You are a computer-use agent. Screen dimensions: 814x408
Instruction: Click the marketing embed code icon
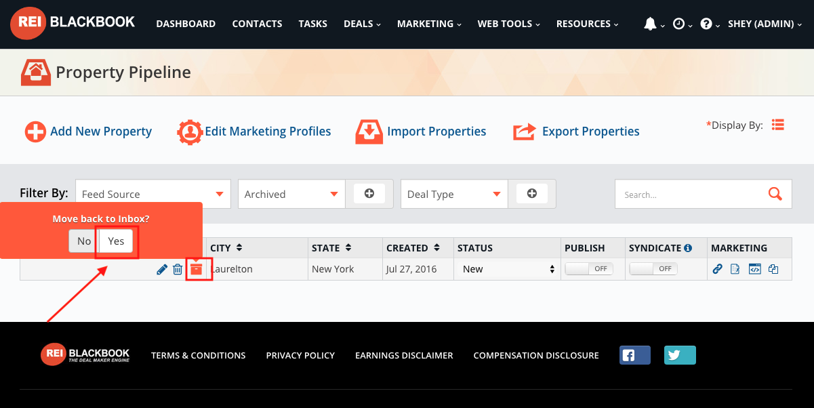point(754,269)
